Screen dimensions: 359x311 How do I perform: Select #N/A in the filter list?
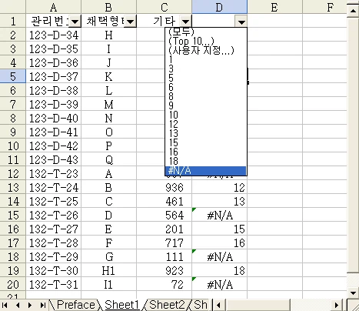click(205, 170)
